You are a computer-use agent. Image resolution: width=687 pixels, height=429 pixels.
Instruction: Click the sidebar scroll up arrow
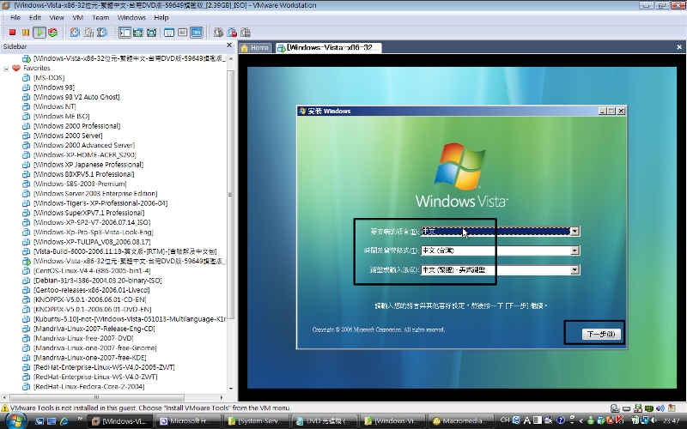(x=231, y=58)
